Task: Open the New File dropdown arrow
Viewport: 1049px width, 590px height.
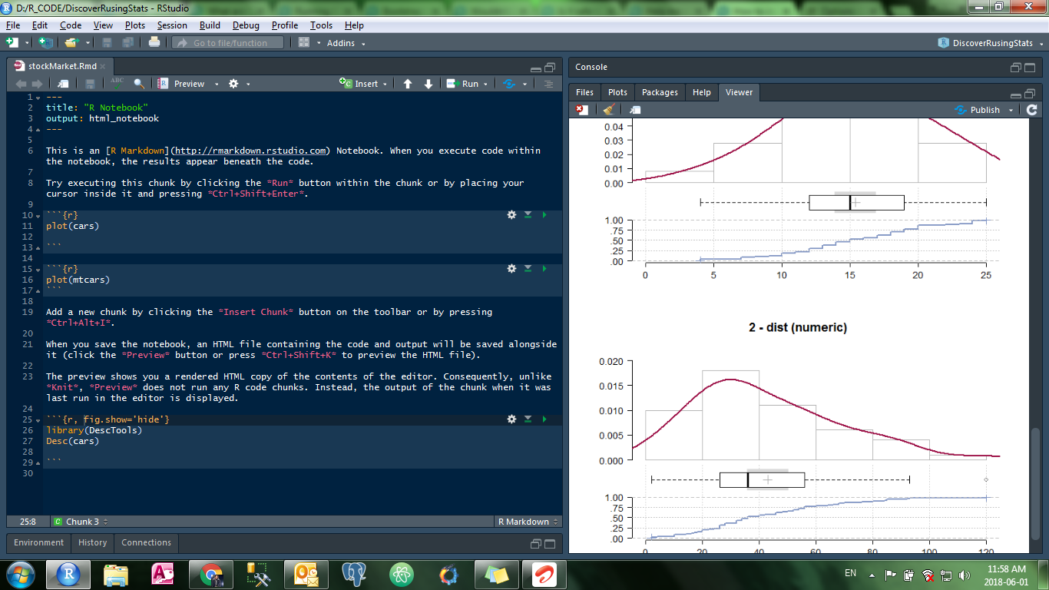Action: pyautogui.click(x=28, y=43)
